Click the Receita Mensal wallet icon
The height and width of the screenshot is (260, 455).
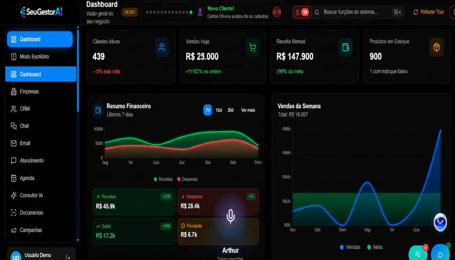tap(345, 47)
